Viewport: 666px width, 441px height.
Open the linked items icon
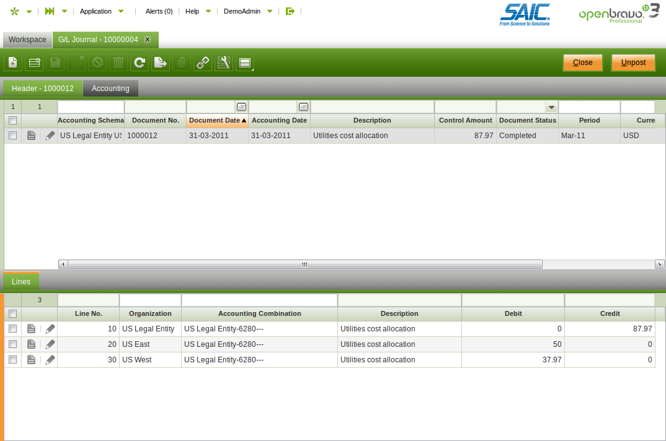tap(203, 63)
